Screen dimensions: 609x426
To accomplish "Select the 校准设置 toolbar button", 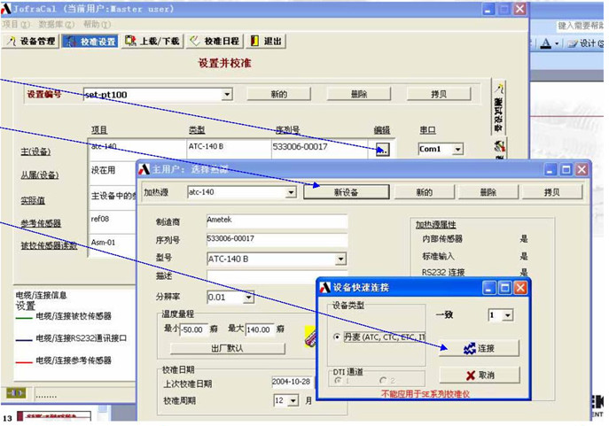I will pos(90,41).
